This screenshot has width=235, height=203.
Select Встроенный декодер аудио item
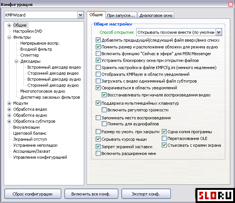[54, 79]
